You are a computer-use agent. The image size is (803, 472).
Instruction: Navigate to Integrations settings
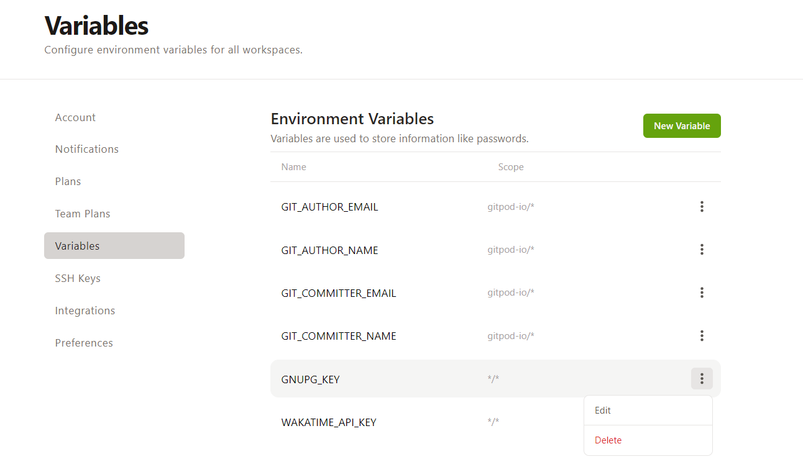click(x=85, y=310)
